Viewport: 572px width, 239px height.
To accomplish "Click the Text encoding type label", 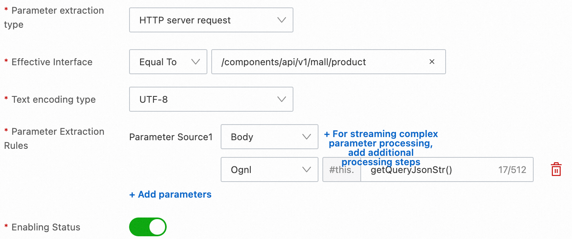I will 54,99.
